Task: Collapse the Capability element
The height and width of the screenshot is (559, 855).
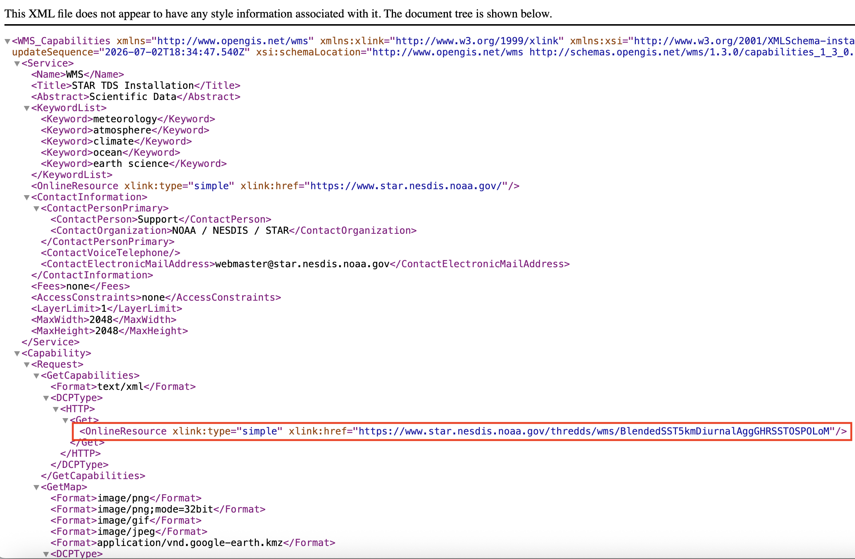Action: click(x=17, y=353)
